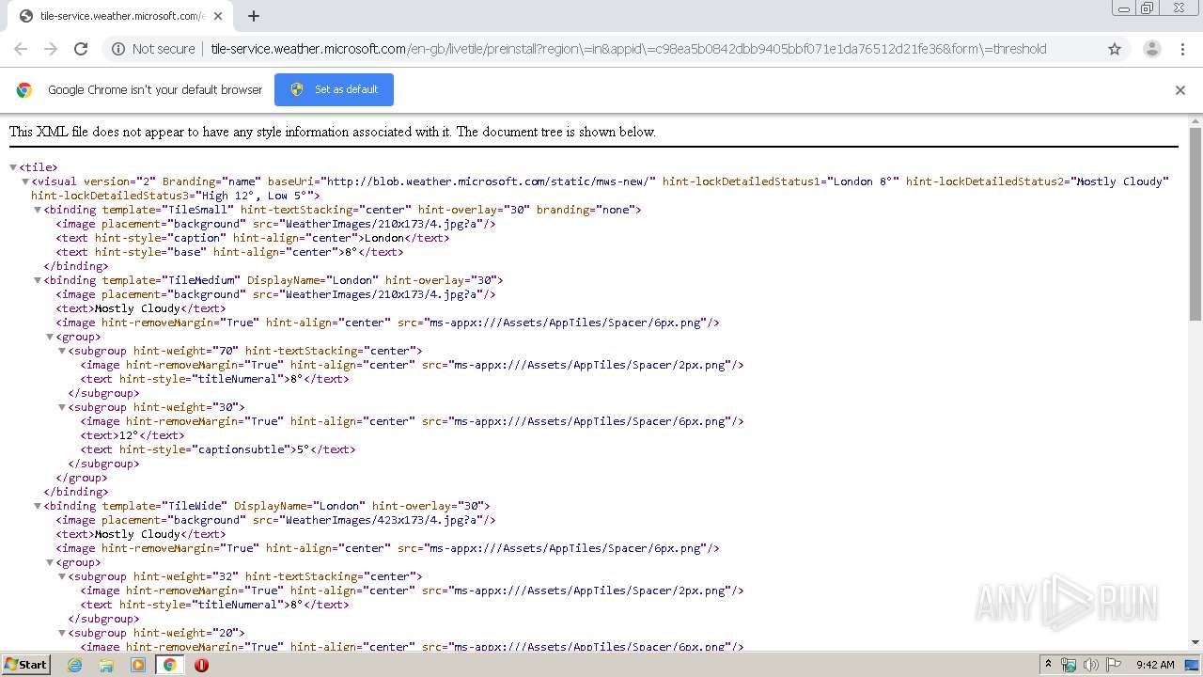Image resolution: width=1203 pixels, height=677 pixels.
Task: Open the network tray icon
Action: point(1069,665)
